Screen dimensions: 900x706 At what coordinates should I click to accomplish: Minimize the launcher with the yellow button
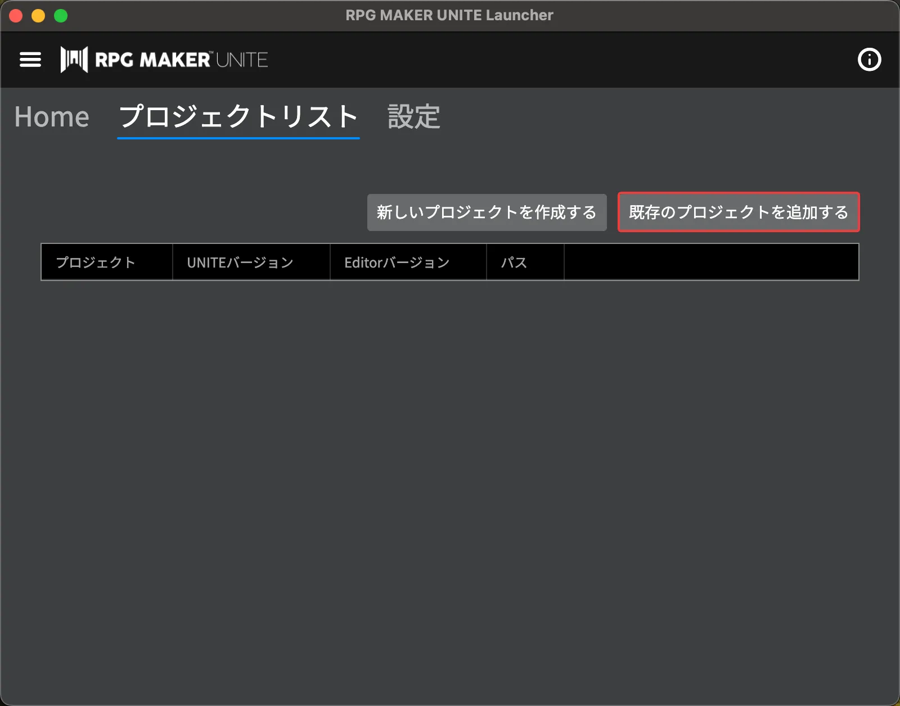coord(37,15)
